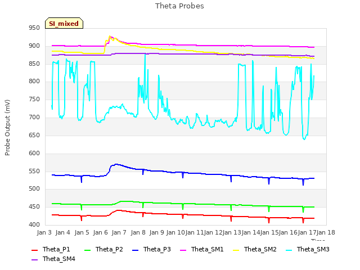Click the Jan 14 x-axis date label

click(x=251, y=232)
